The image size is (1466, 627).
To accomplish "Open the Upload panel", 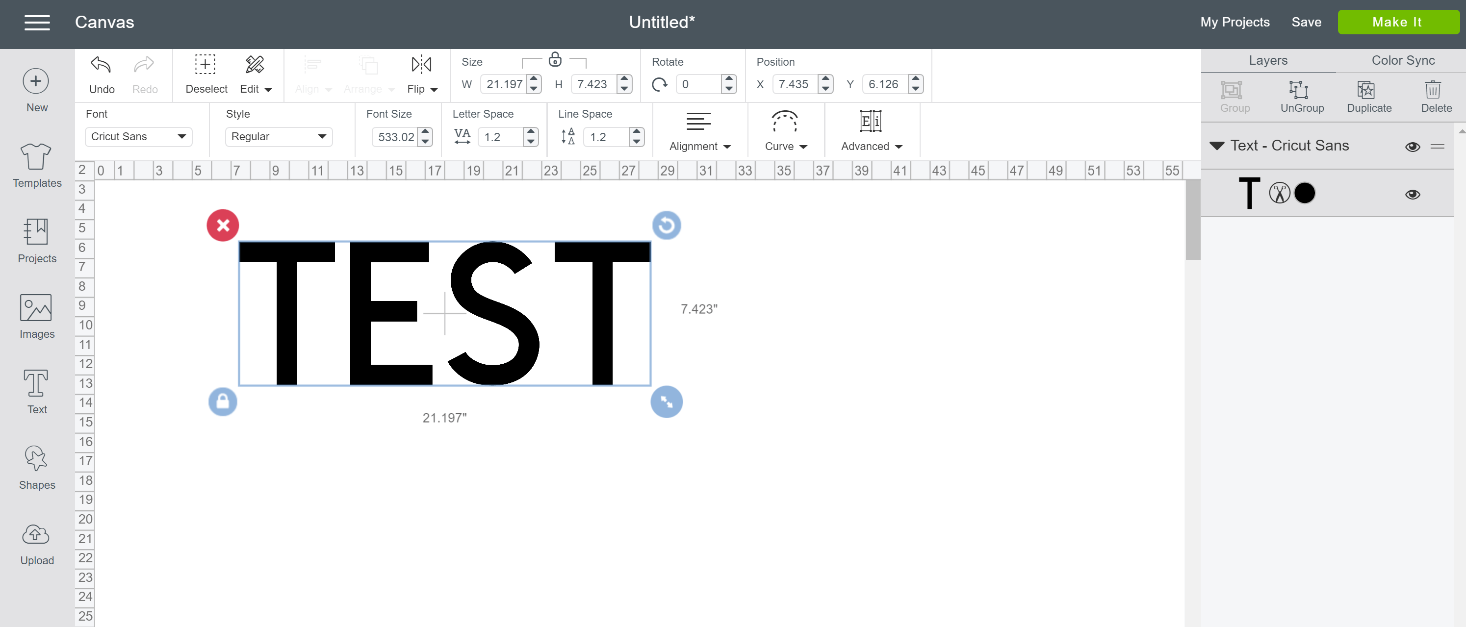I will point(37,544).
